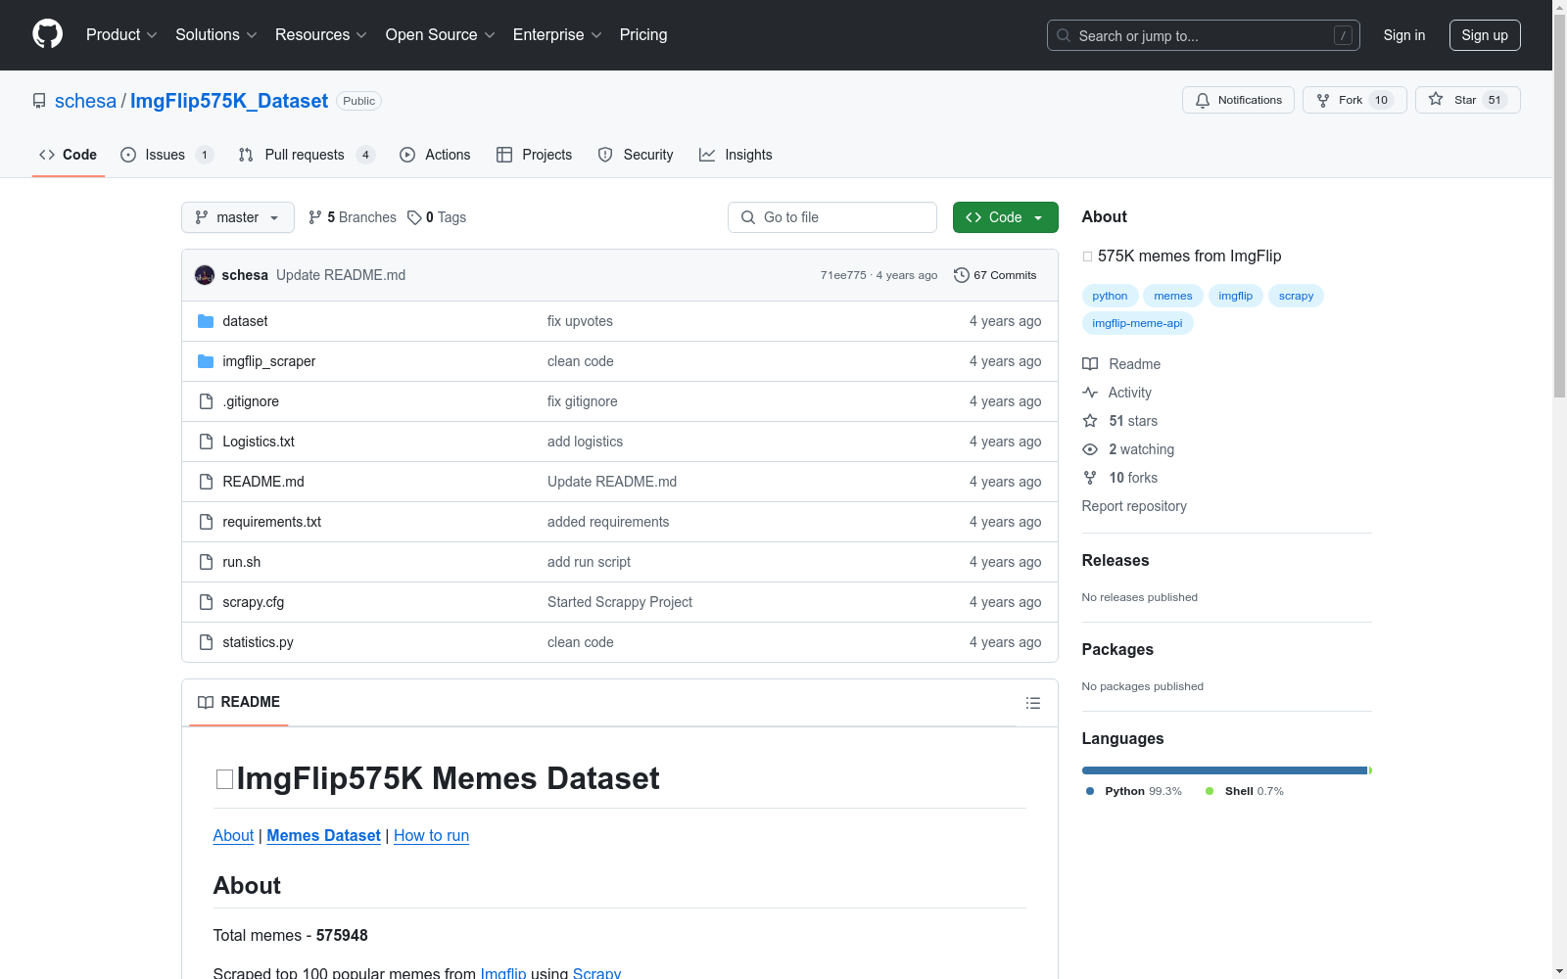
Task: Open the master branch selector dropdown
Action: (x=238, y=217)
